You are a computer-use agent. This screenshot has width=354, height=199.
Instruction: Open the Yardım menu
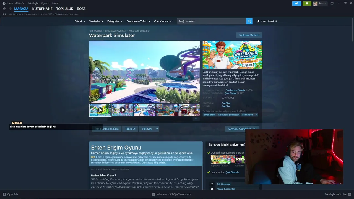pyautogui.click(x=55, y=3)
